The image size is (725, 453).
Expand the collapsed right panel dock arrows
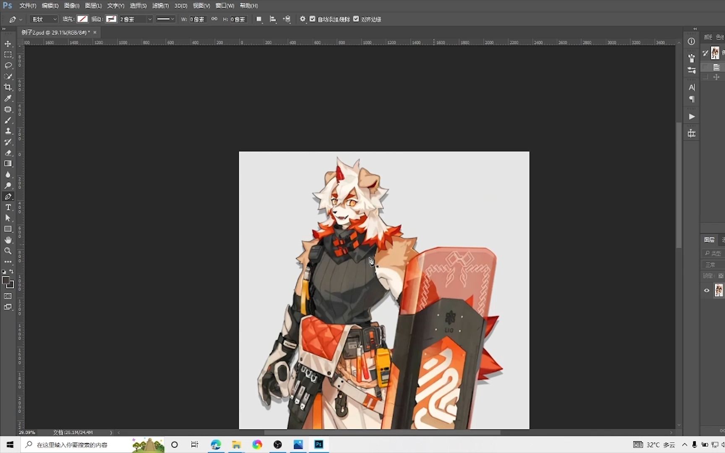point(695,29)
